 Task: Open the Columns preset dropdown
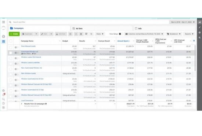tap(144, 34)
